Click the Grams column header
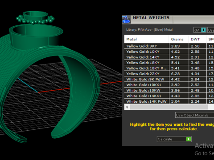This screenshot has width=214, height=160. [x=179, y=39]
